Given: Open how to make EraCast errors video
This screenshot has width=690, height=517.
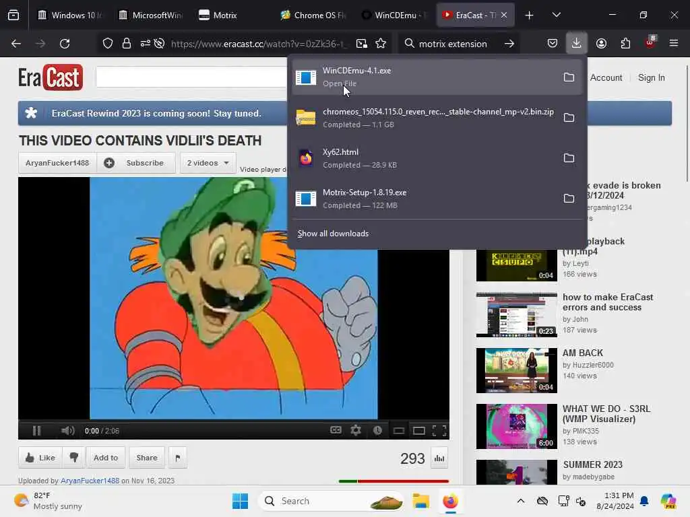Looking at the screenshot, I should tap(517, 314).
